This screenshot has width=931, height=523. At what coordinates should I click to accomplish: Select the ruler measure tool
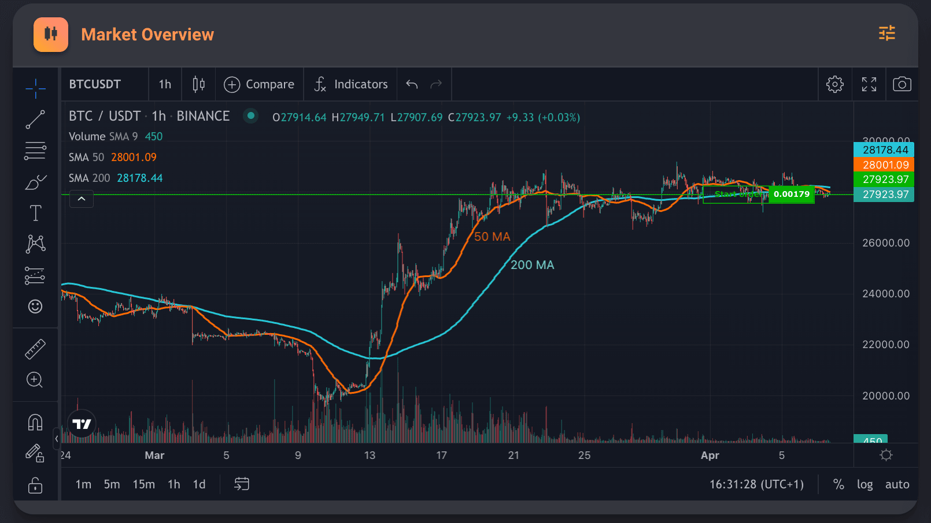[35, 349]
